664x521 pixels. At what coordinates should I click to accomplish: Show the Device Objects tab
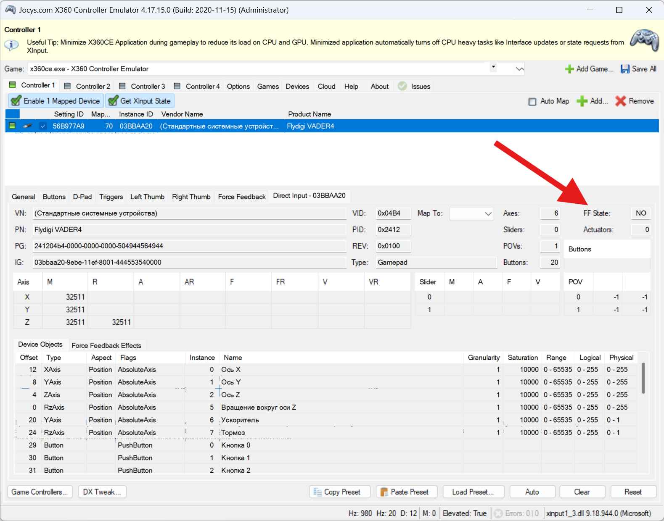coord(40,344)
